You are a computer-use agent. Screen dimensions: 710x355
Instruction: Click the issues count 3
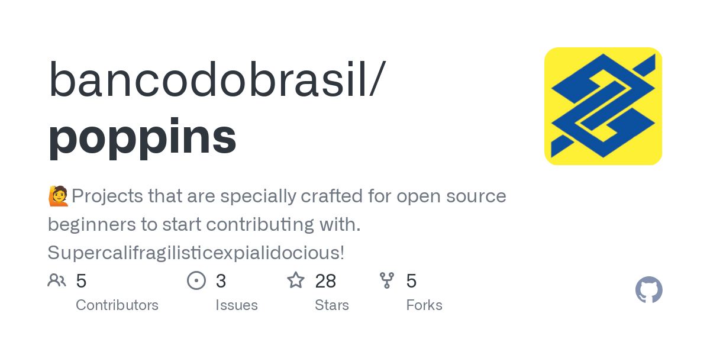pos(221,281)
